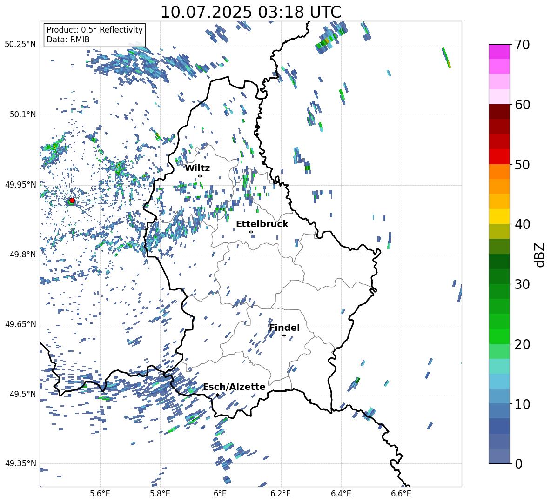The height and width of the screenshot is (503, 551).
Task: Click the longitude label 6.2°E
Action: 281,494
